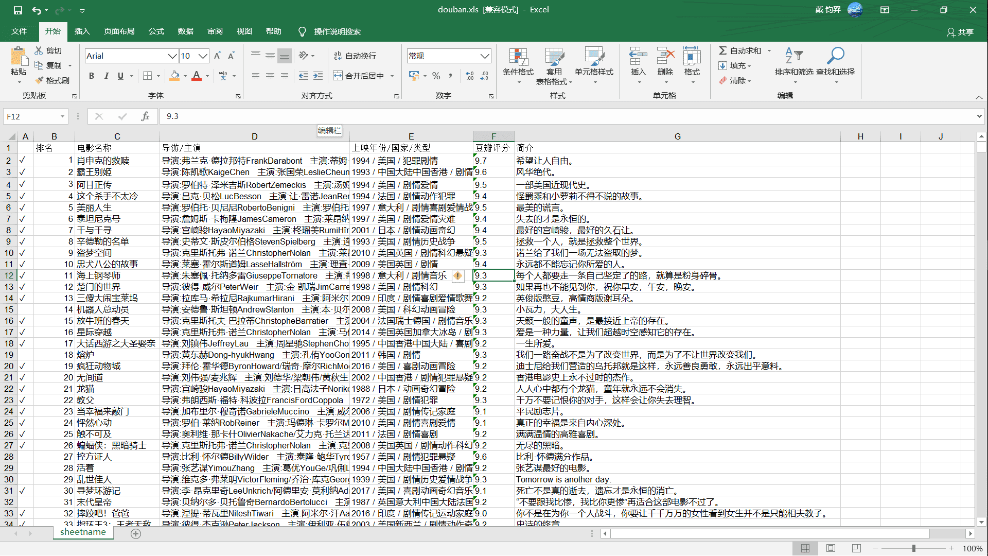Open find and select (查找和选择)
This screenshot has height=556, width=988.
click(835, 65)
